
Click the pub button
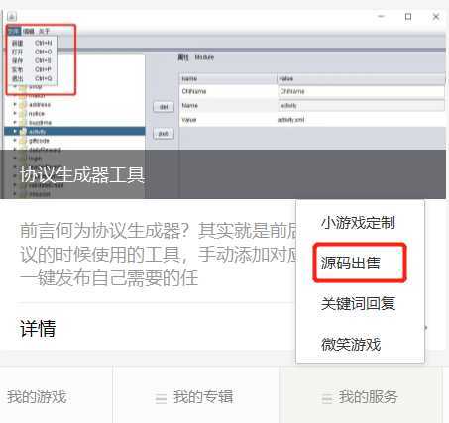pyautogui.click(x=164, y=134)
